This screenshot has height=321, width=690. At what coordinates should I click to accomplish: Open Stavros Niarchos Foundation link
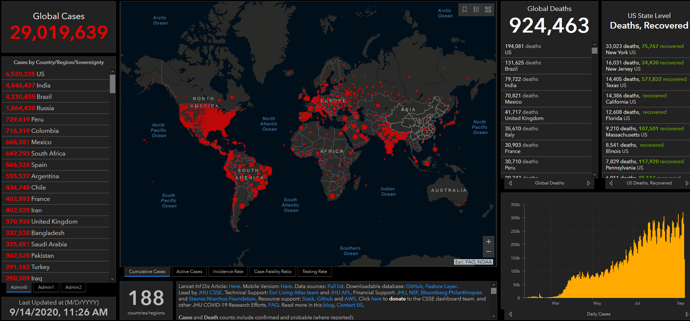click(x=222, y=299)
